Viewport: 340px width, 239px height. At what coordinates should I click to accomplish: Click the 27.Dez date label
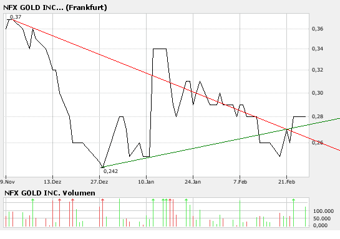tap(99, 182)
